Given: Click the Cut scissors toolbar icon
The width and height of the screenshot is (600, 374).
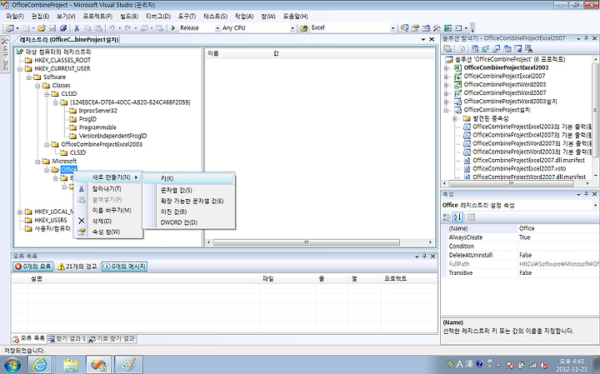Looking at the screenshot, I should point(77,28).
